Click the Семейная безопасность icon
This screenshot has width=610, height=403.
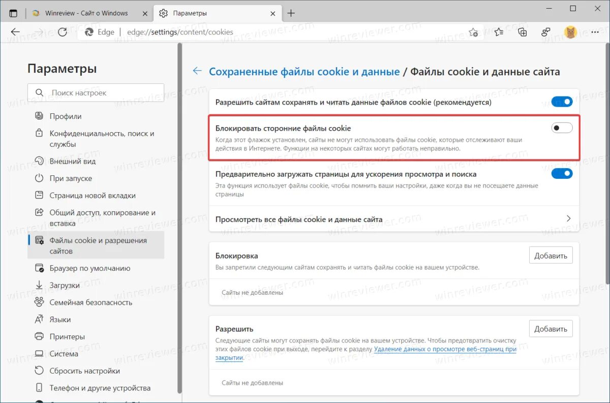point(39,302)
